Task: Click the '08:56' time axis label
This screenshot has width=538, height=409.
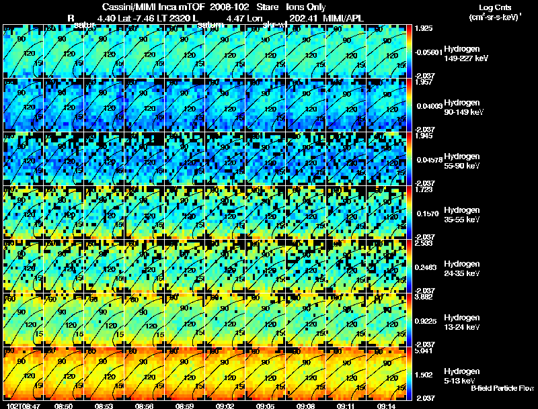Action: click(144, 406)
